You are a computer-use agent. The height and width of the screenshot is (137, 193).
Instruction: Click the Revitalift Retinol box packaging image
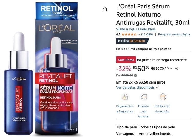click(56, 68)
